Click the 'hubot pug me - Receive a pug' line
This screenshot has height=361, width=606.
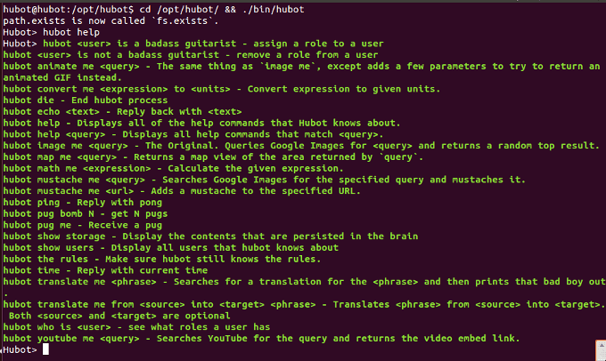pos(82,225)
